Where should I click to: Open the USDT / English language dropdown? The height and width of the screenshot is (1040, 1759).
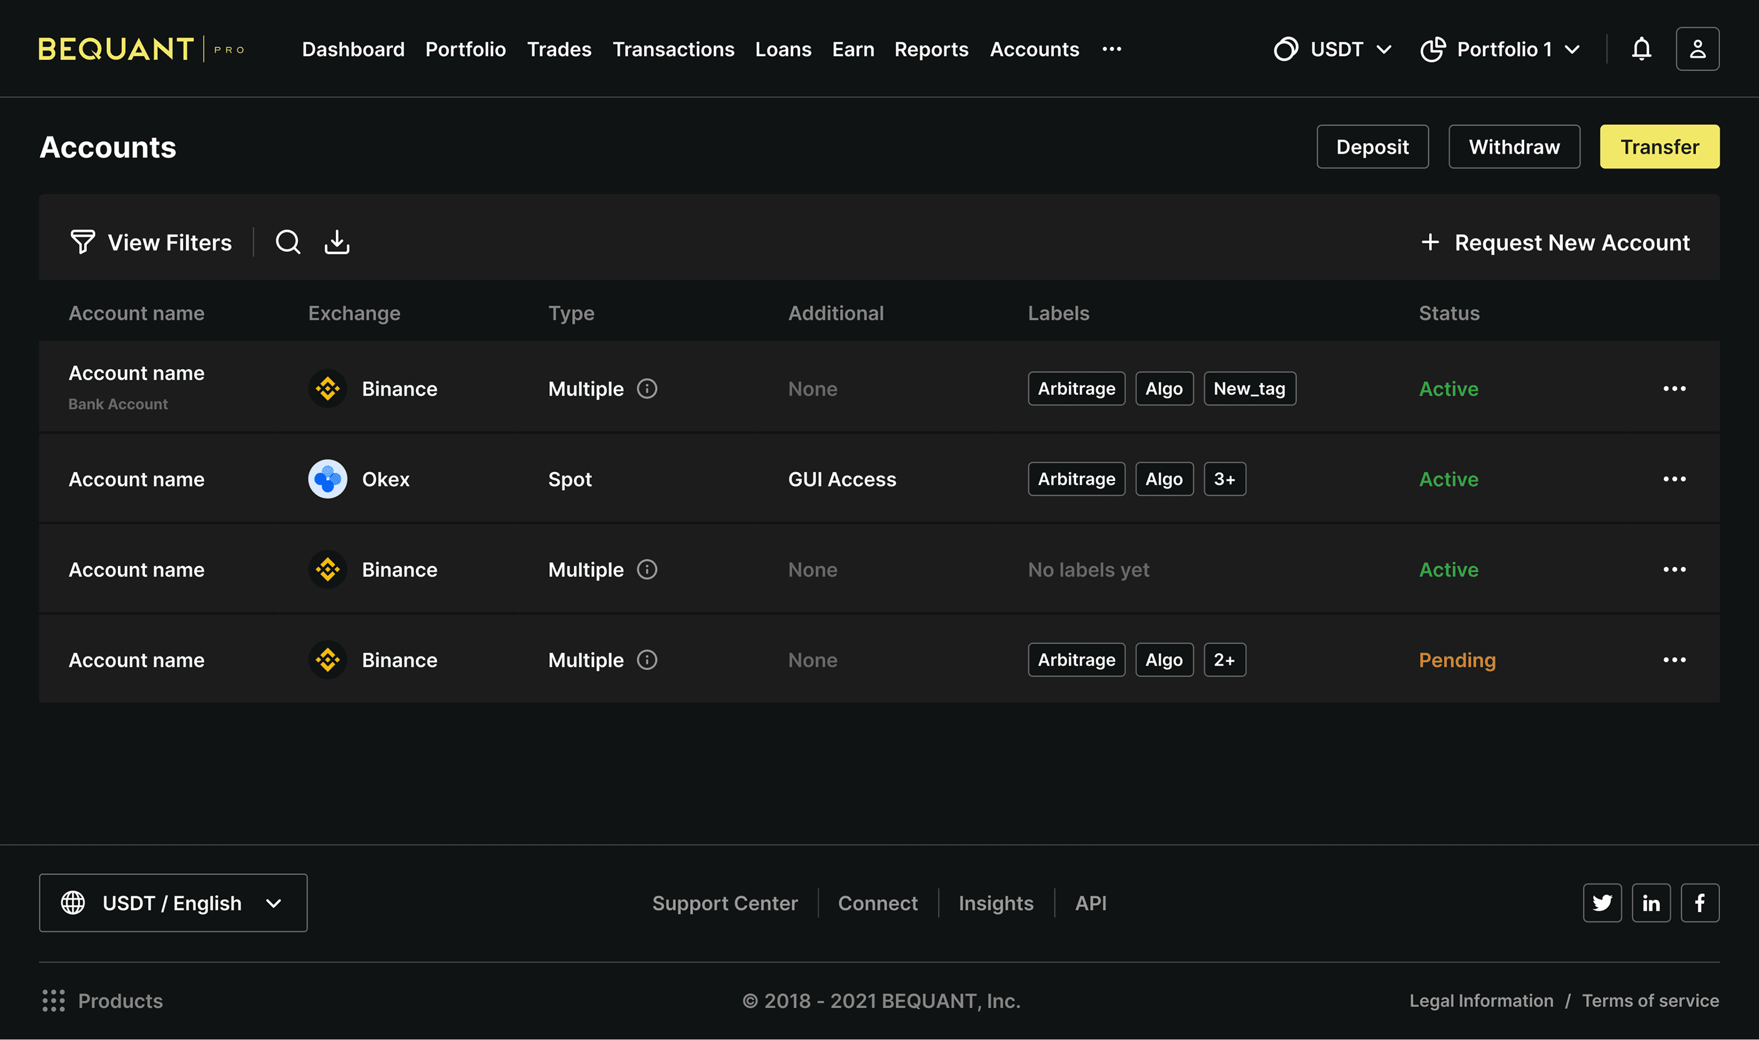point(173,903)
